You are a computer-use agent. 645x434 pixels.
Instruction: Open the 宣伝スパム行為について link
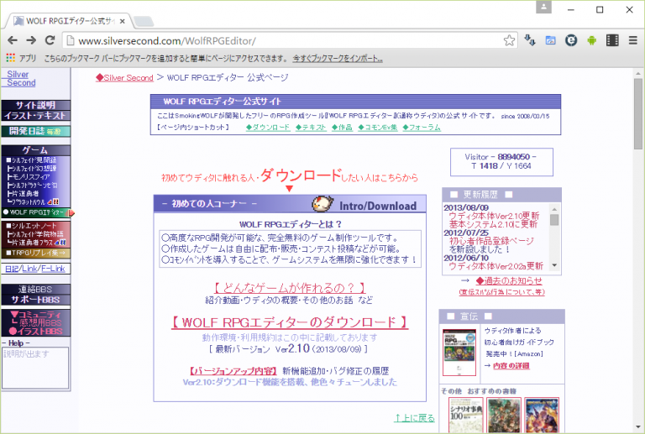pyautogui.click(x=502, y=292)
